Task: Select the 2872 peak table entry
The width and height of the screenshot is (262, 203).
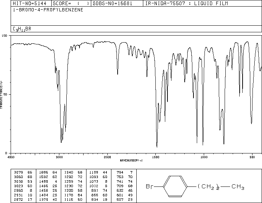Action: 18,199
